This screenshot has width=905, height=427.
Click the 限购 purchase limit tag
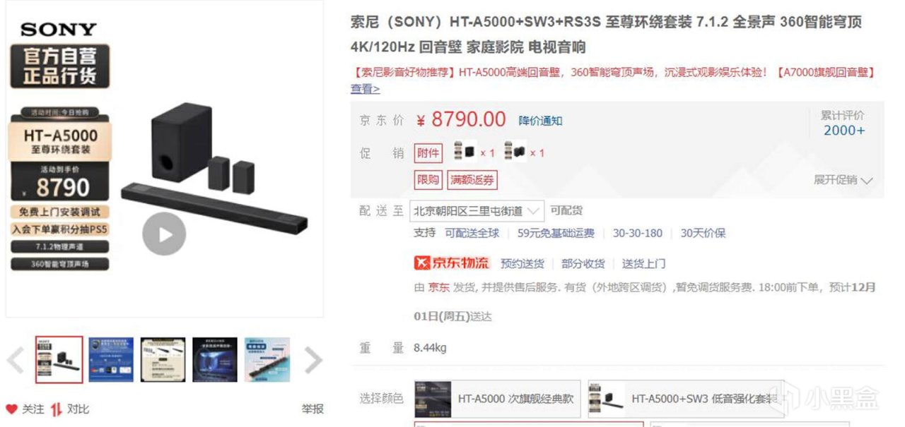[x=428, y=180]
